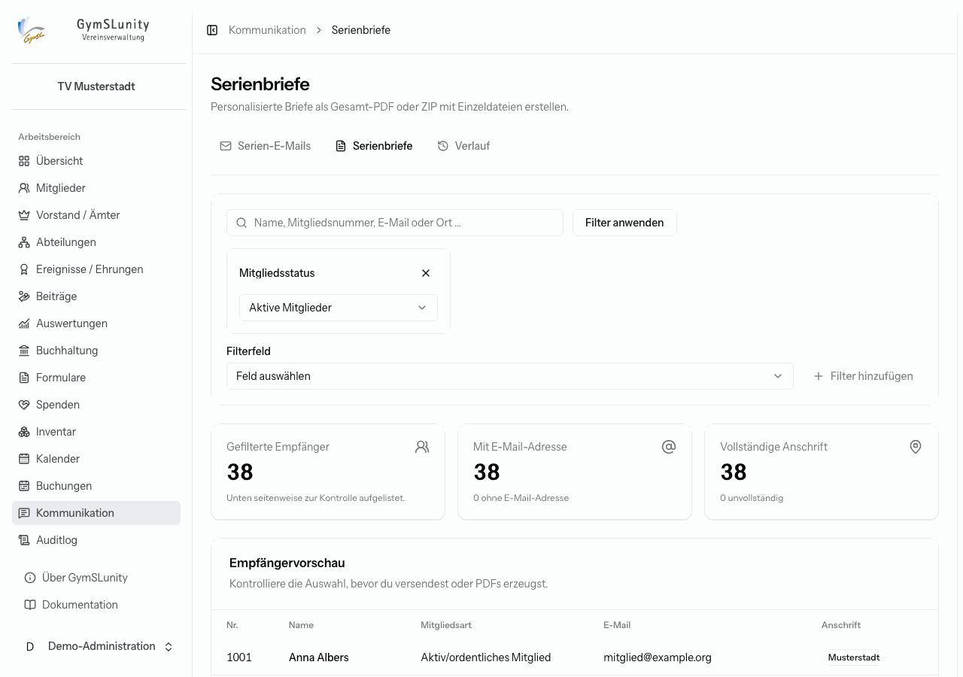Click Anna Albers in the recipient table
The width and height of the screenshot is (963, 677).
tap(319, 657)
